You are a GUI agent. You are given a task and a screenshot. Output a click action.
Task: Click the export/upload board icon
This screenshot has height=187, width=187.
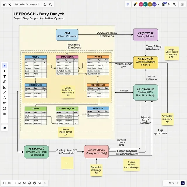pos(45,4)
